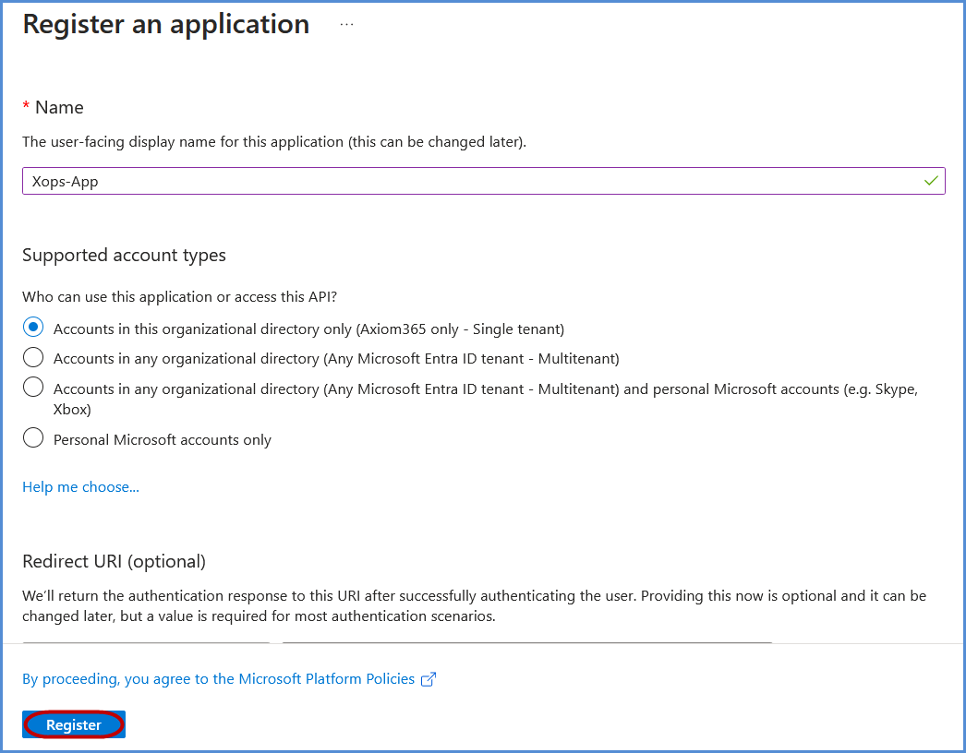
Task: Select Multitenant and personal Microsoft accounts option
Action: 33,388
